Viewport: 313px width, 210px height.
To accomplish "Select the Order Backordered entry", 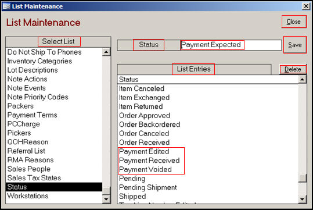I will pyautogui.click(x=208, y=124).
